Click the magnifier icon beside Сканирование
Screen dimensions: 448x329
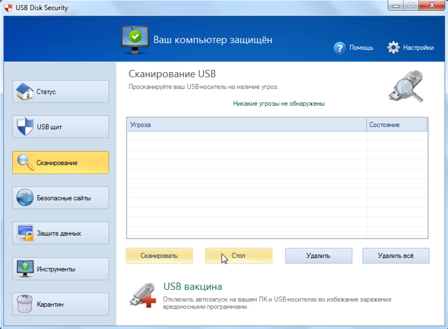tap(25, 162)
